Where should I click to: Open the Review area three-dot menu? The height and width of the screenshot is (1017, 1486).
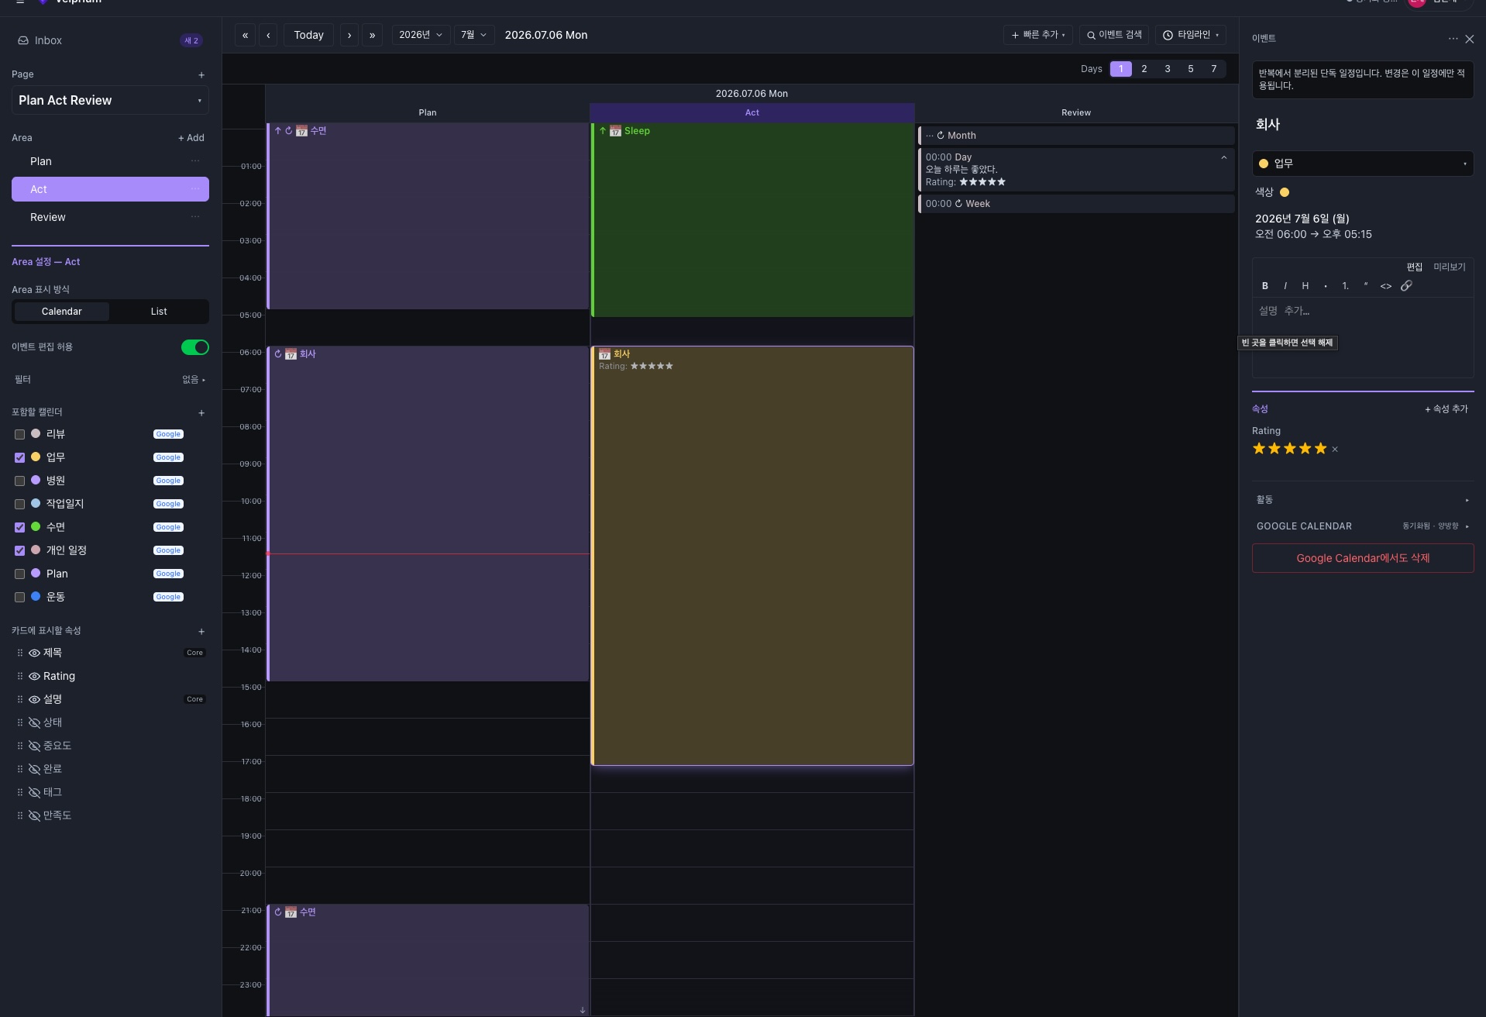(195, 217)
